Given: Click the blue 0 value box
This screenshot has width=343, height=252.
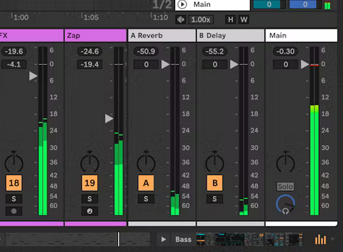Looking at the screenshot, I should (305, 4).
